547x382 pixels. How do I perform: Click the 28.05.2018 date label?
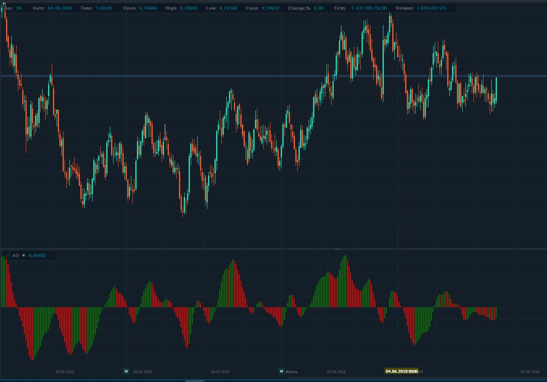click(142, 371)
